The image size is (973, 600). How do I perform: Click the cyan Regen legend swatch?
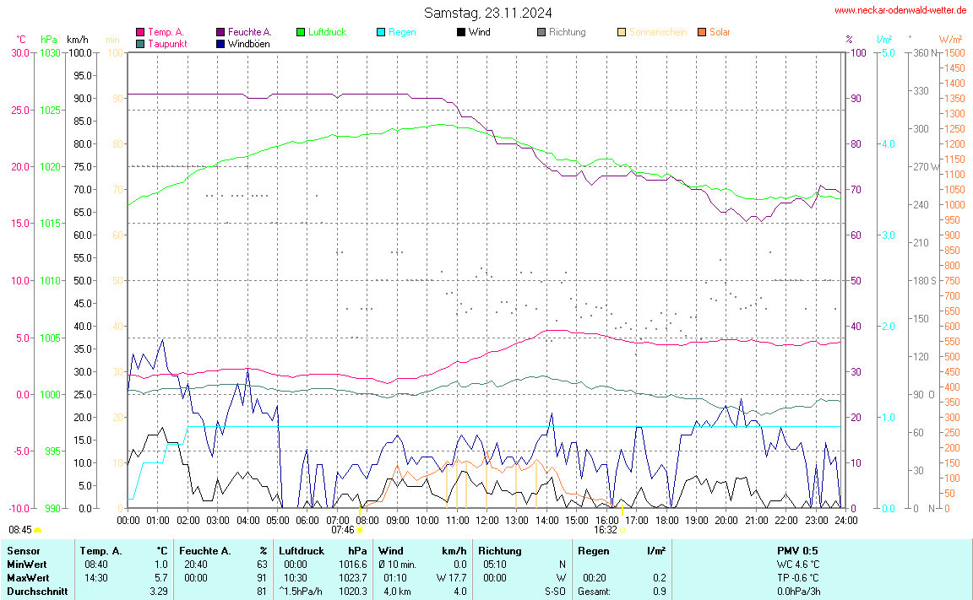[381, 32]
